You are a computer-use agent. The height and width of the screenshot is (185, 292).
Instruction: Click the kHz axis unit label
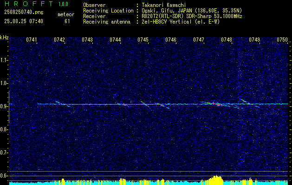click(4, 37)
